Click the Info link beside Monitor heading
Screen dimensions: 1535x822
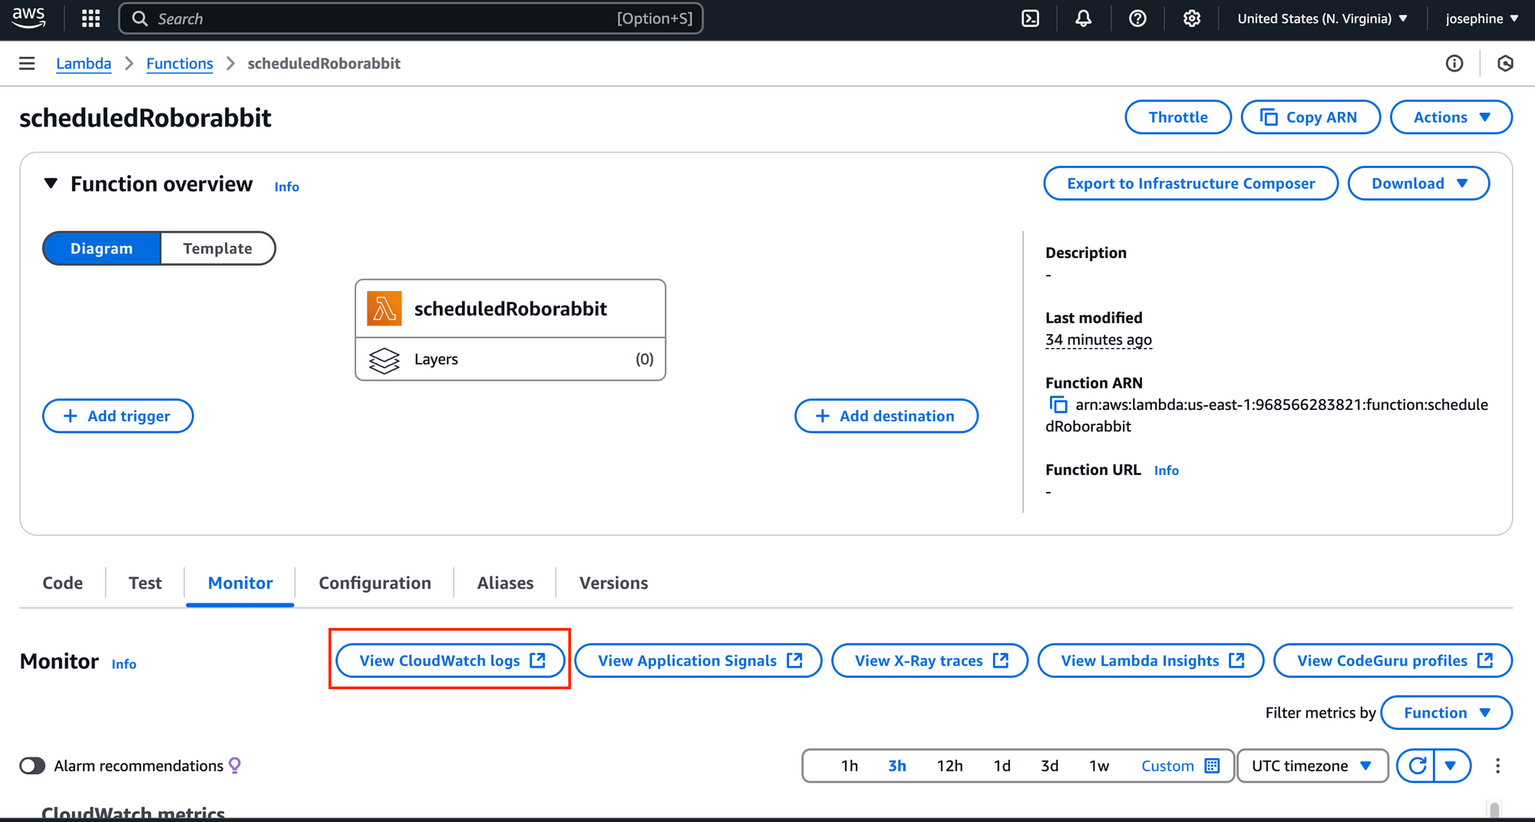click(124, 664)
